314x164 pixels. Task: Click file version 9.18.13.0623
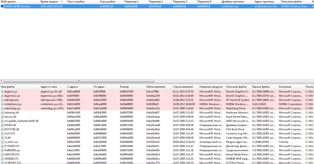(x=260, y=104)
